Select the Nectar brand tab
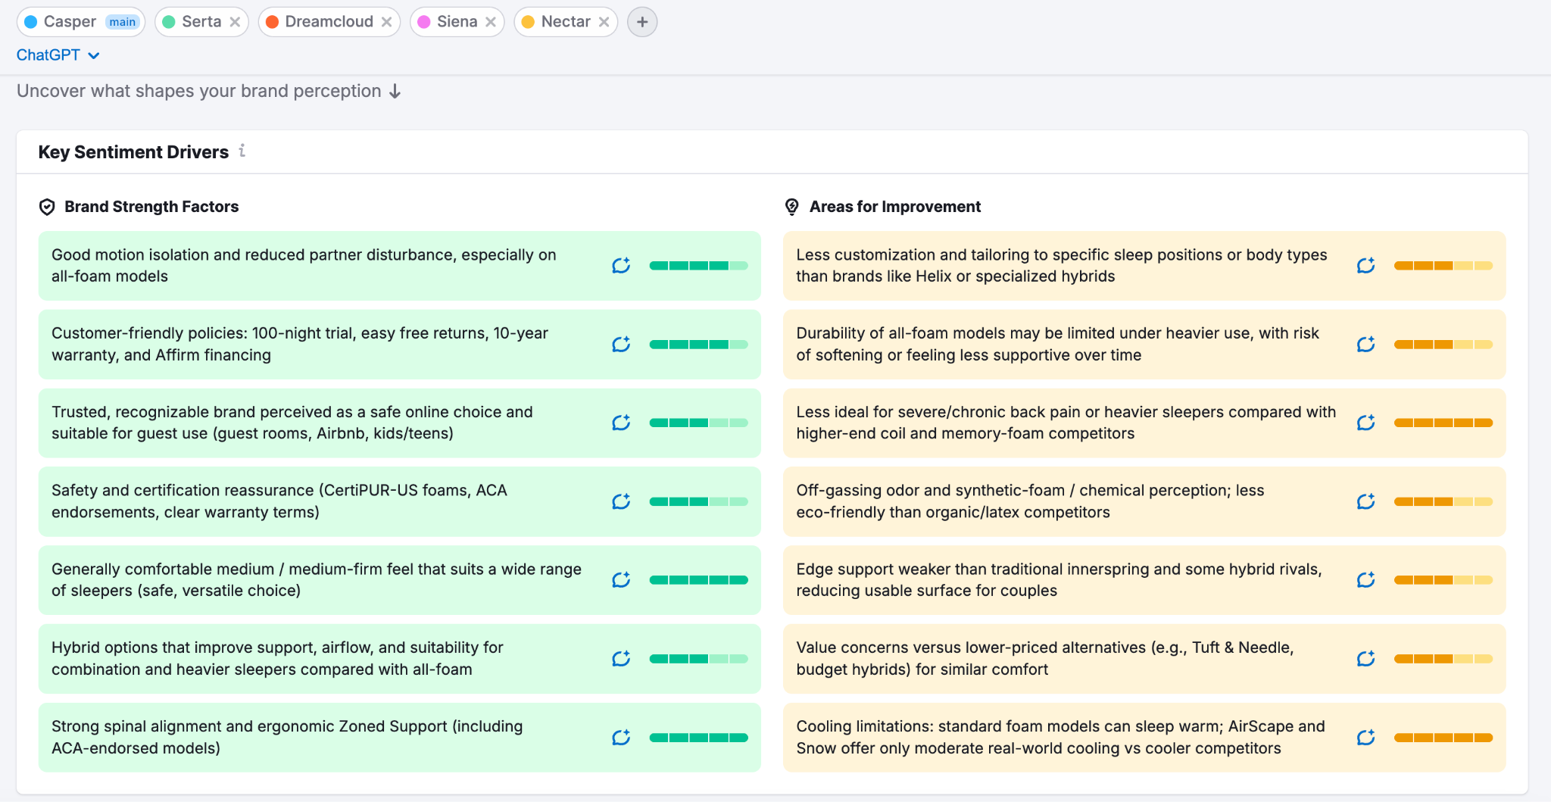Screen dimensions: 1551x802 566,22
